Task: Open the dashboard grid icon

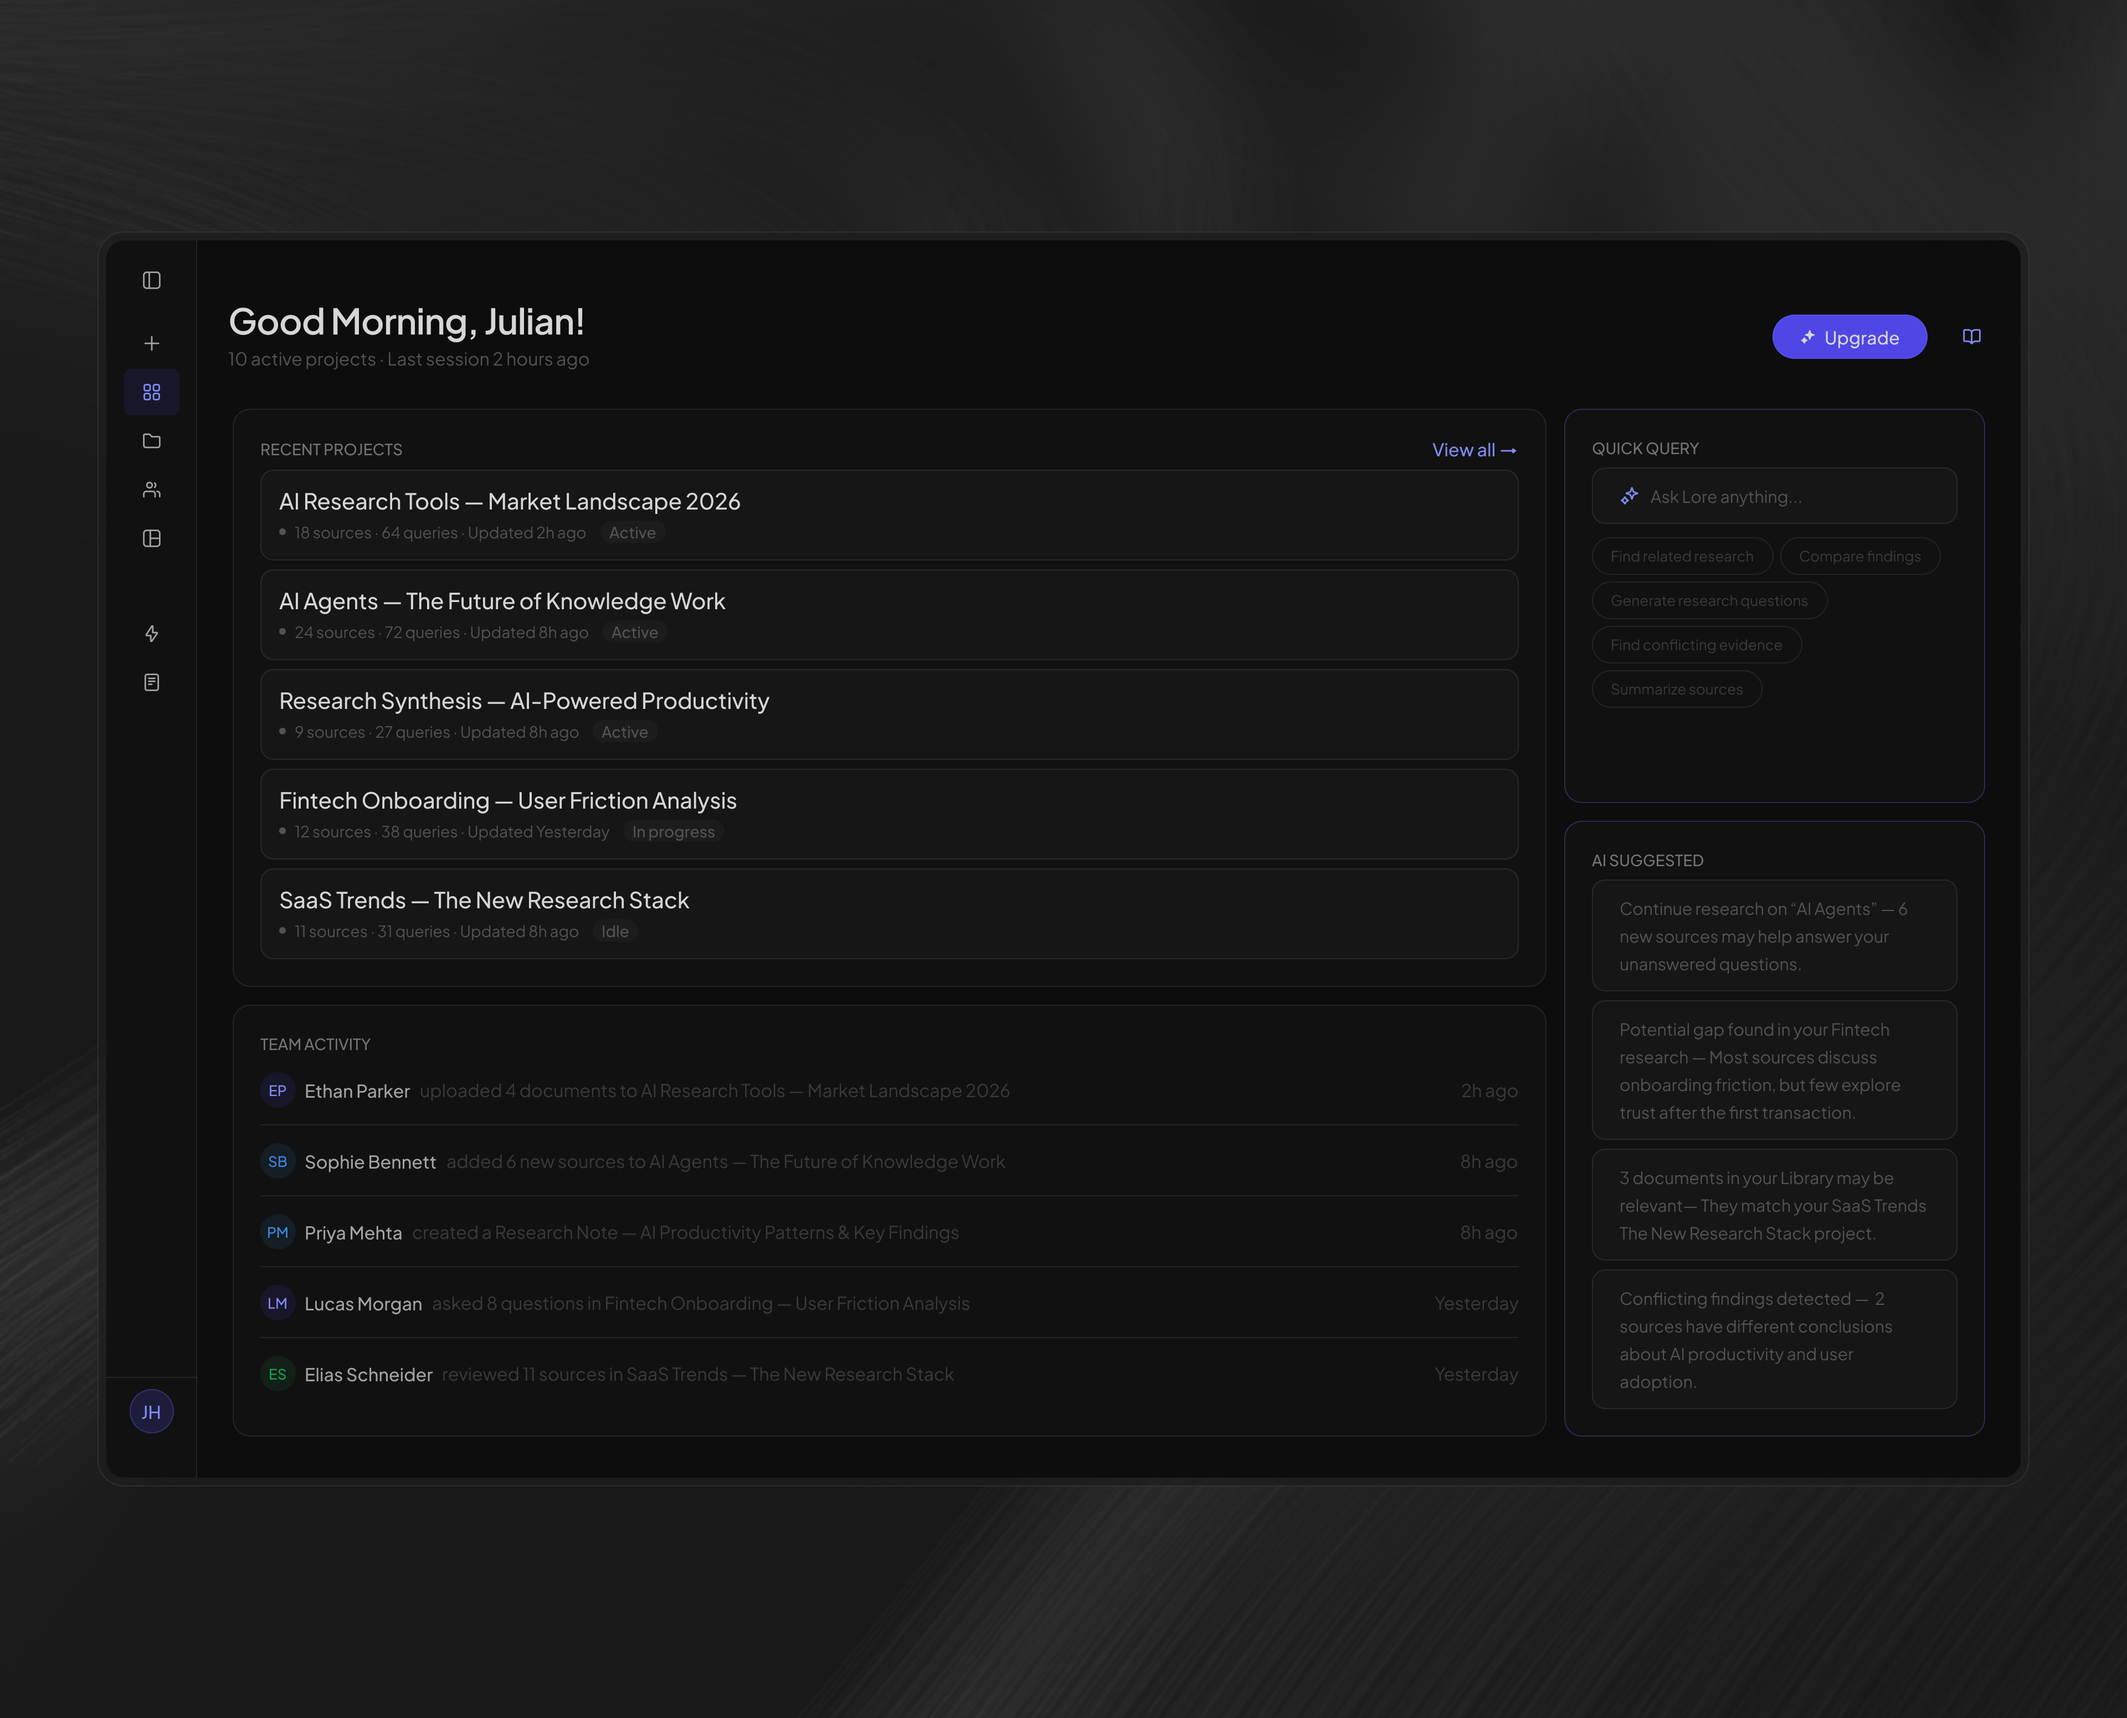Action: tap(151, 392)
